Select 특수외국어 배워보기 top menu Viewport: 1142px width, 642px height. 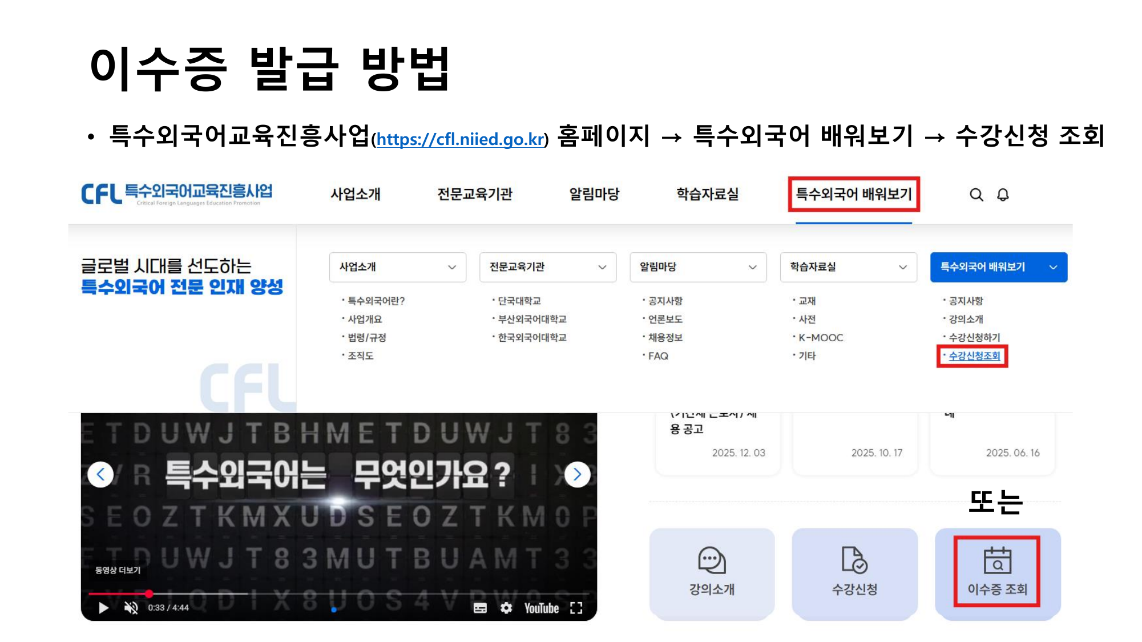pyautogui.click(x=854, y=195)
